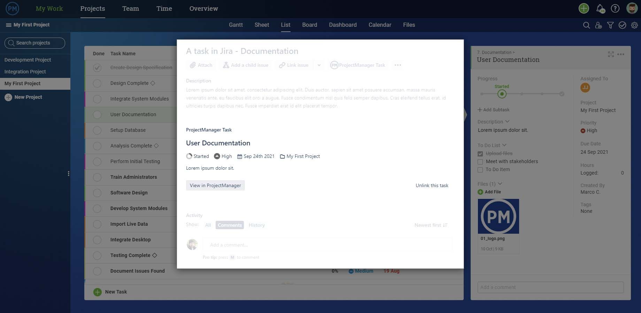Open the dropdown arrow next to Link issue

click(319, 65)
